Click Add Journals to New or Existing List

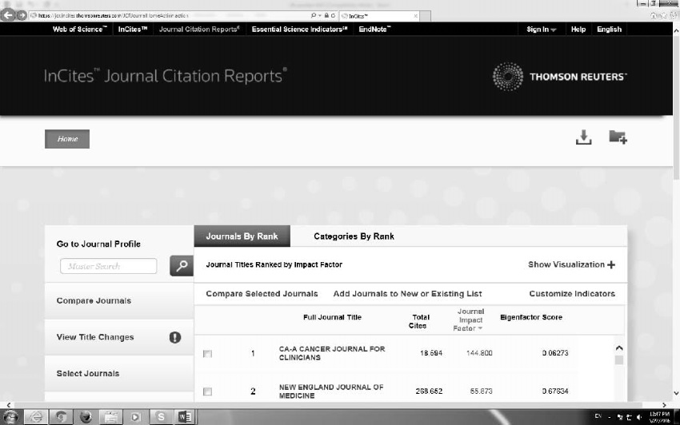coord(407,294)
